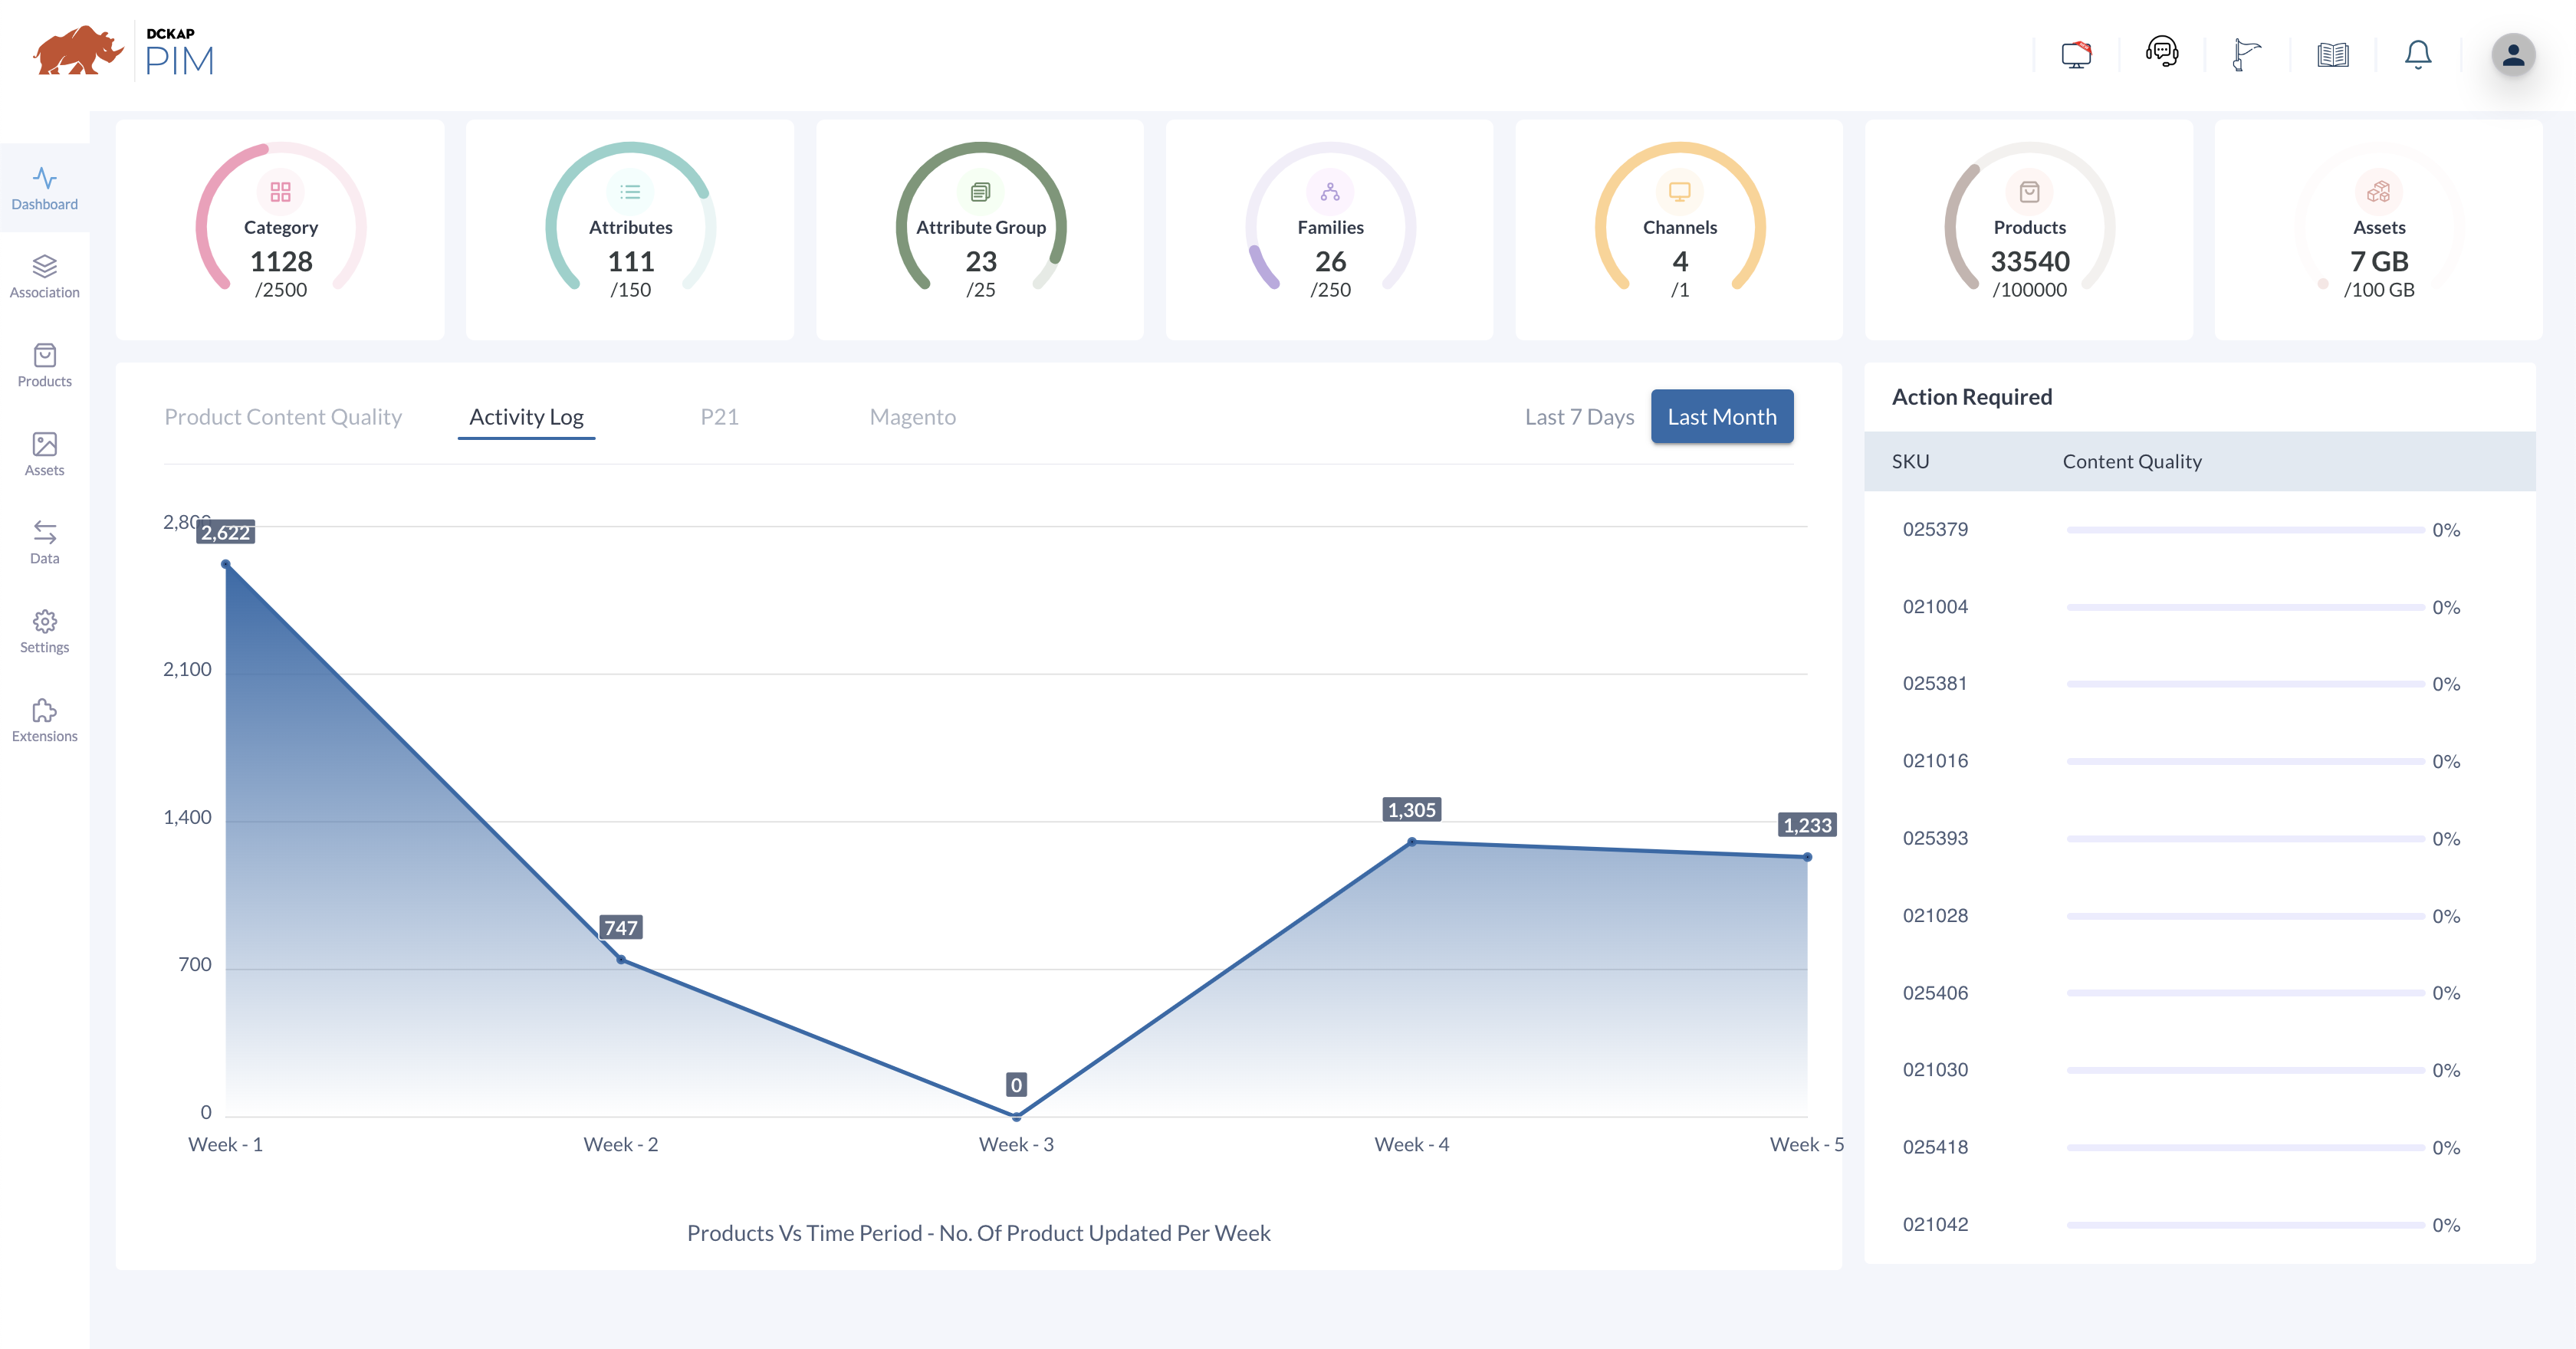Select the Last Month button
2576x1349 pixels.
1722,417
